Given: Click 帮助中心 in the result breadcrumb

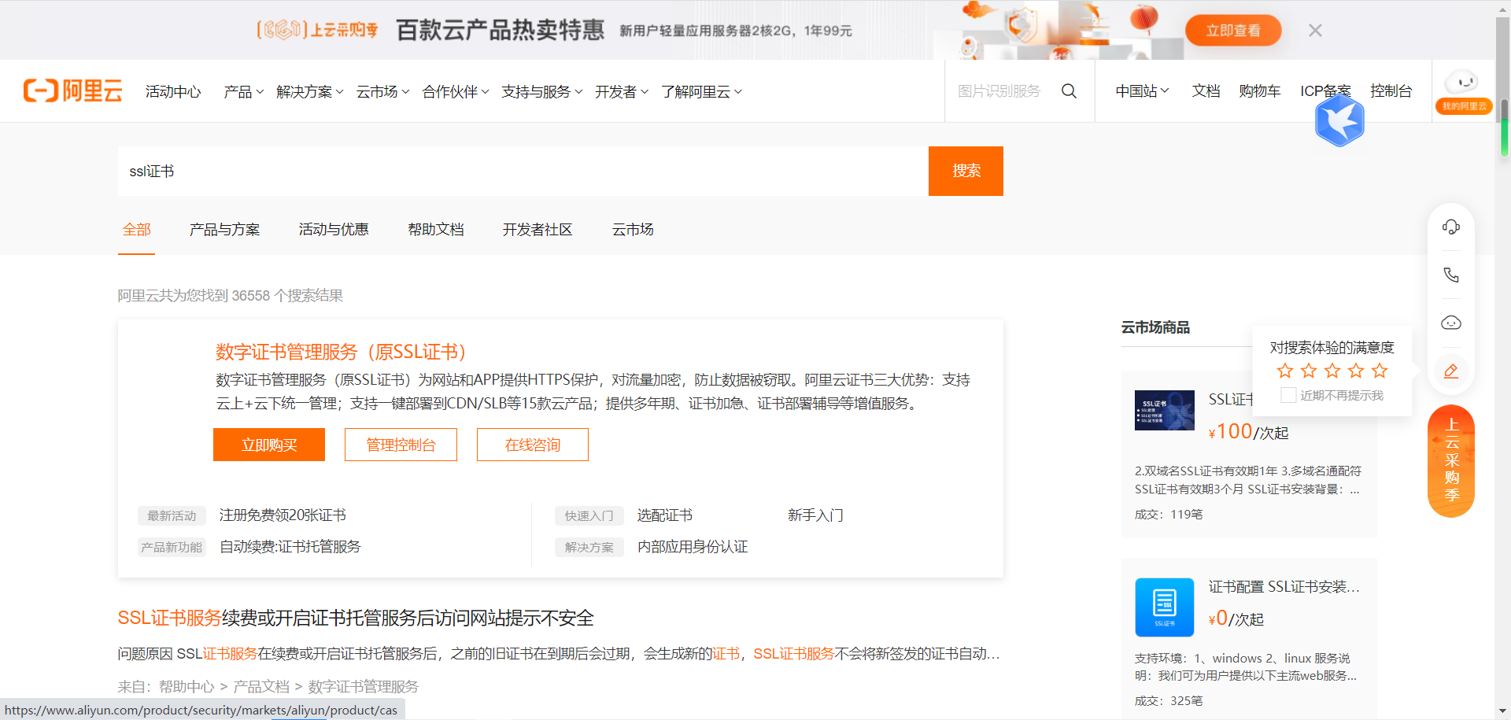Looking at the screenshot, I should pyautogui.click(x=187, y=687).
